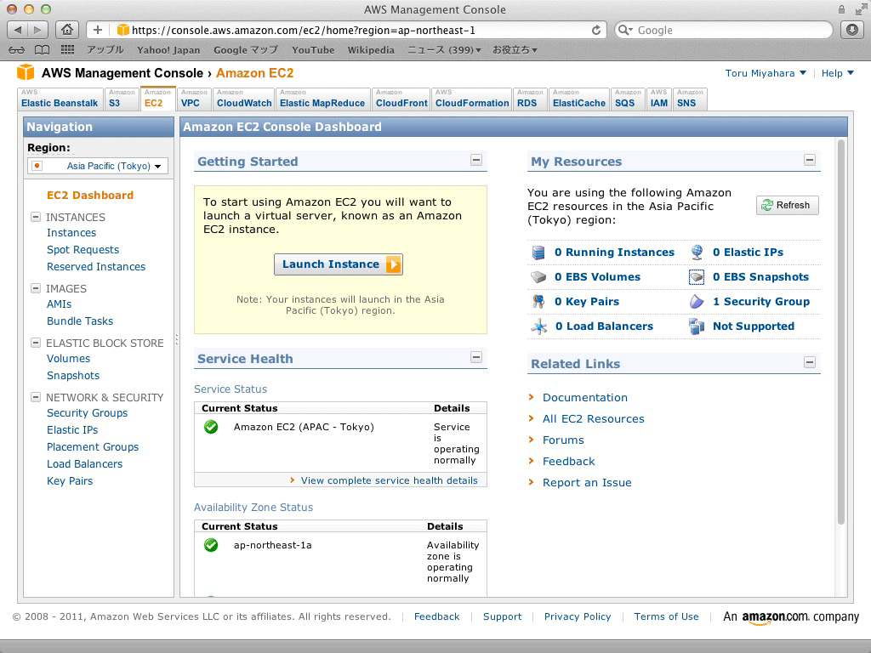The height and width of the screenshot is (653, 871).
Task: Click the EBS Snapshots icon
Action: pyautogui.click(x=697, y=277)
